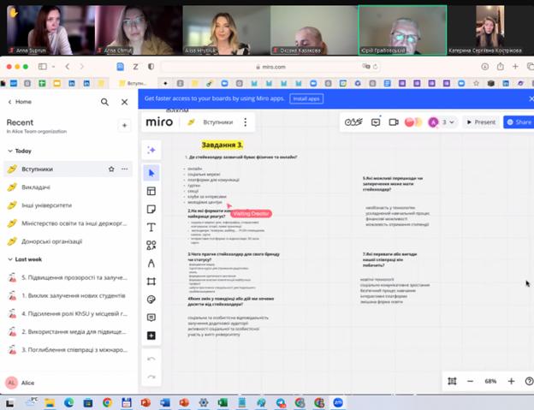Star the Вступники board
534x410 pixels.
tap(111, 169)
